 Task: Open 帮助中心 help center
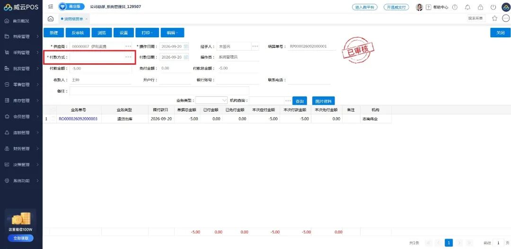(437, 7)
